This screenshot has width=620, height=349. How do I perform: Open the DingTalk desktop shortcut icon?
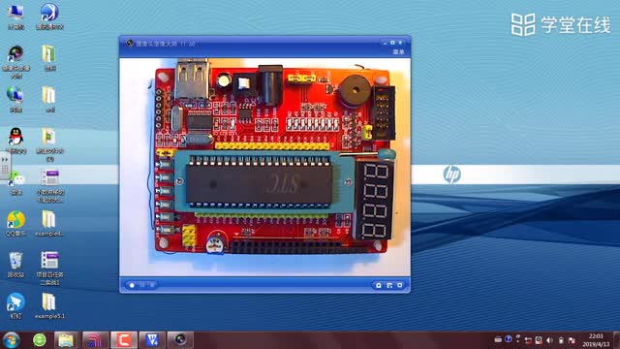tap(15, 302)
